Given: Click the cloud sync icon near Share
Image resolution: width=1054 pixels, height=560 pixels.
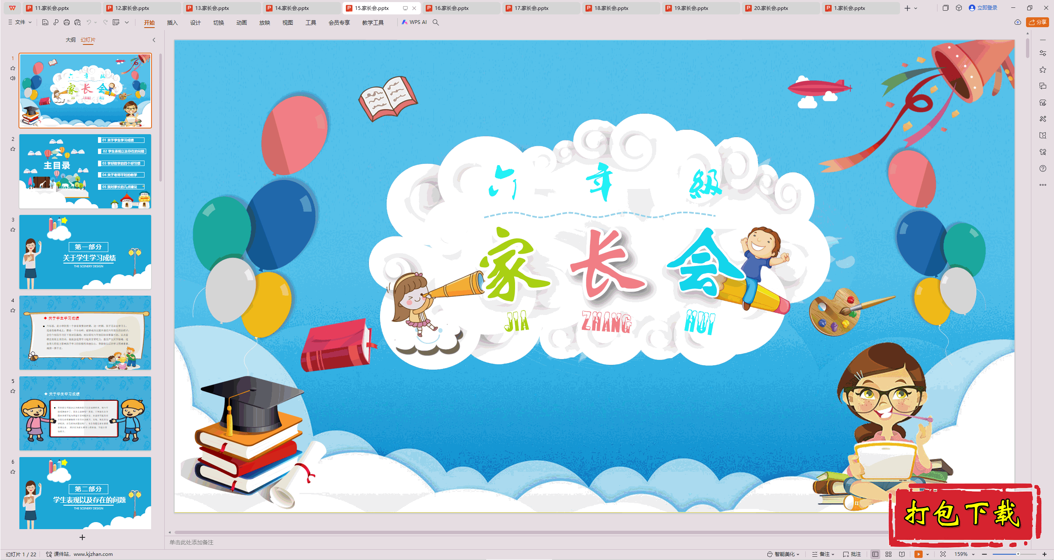Looking at the screenshot, I should click(x=1018, y=22).
